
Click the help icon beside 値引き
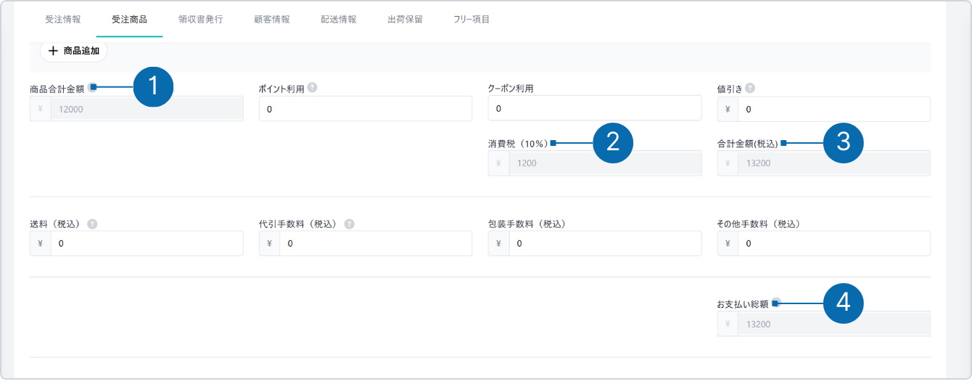click(x=750, y=88)
